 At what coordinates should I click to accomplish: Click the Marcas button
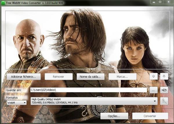122,76
